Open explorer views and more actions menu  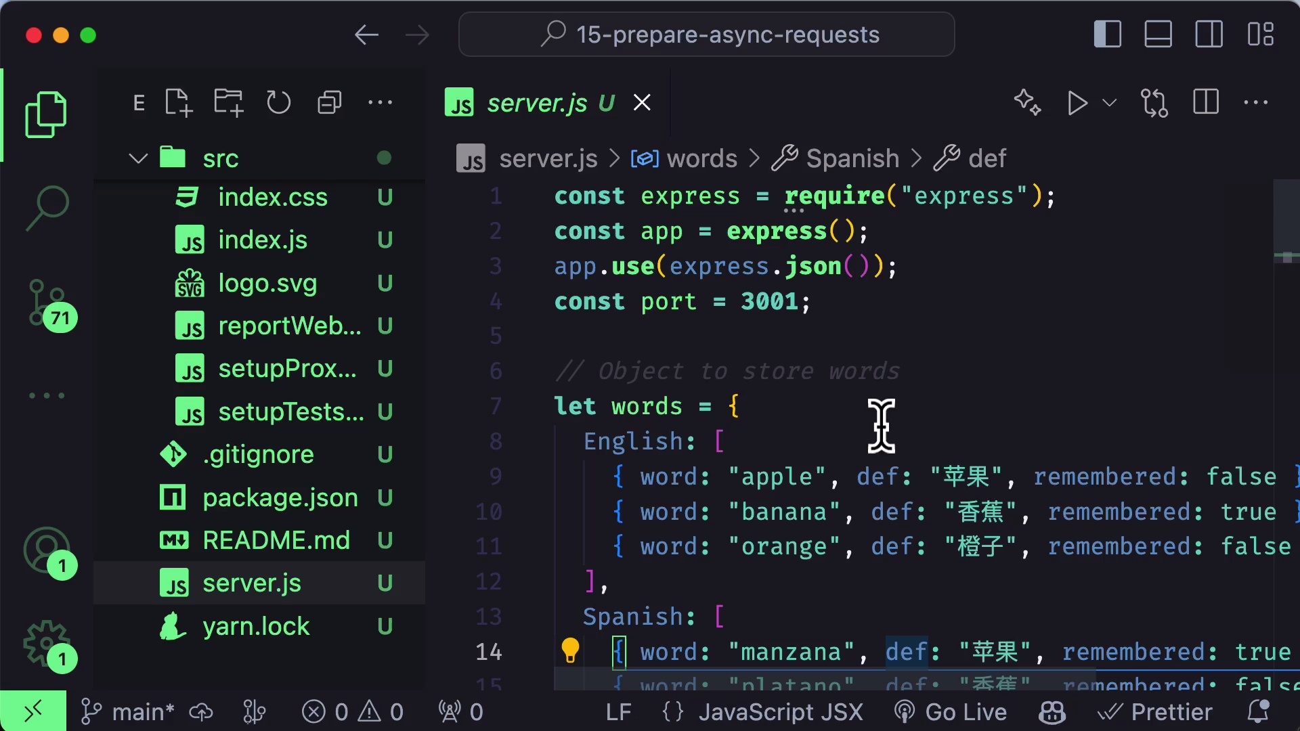coord(380,103)
